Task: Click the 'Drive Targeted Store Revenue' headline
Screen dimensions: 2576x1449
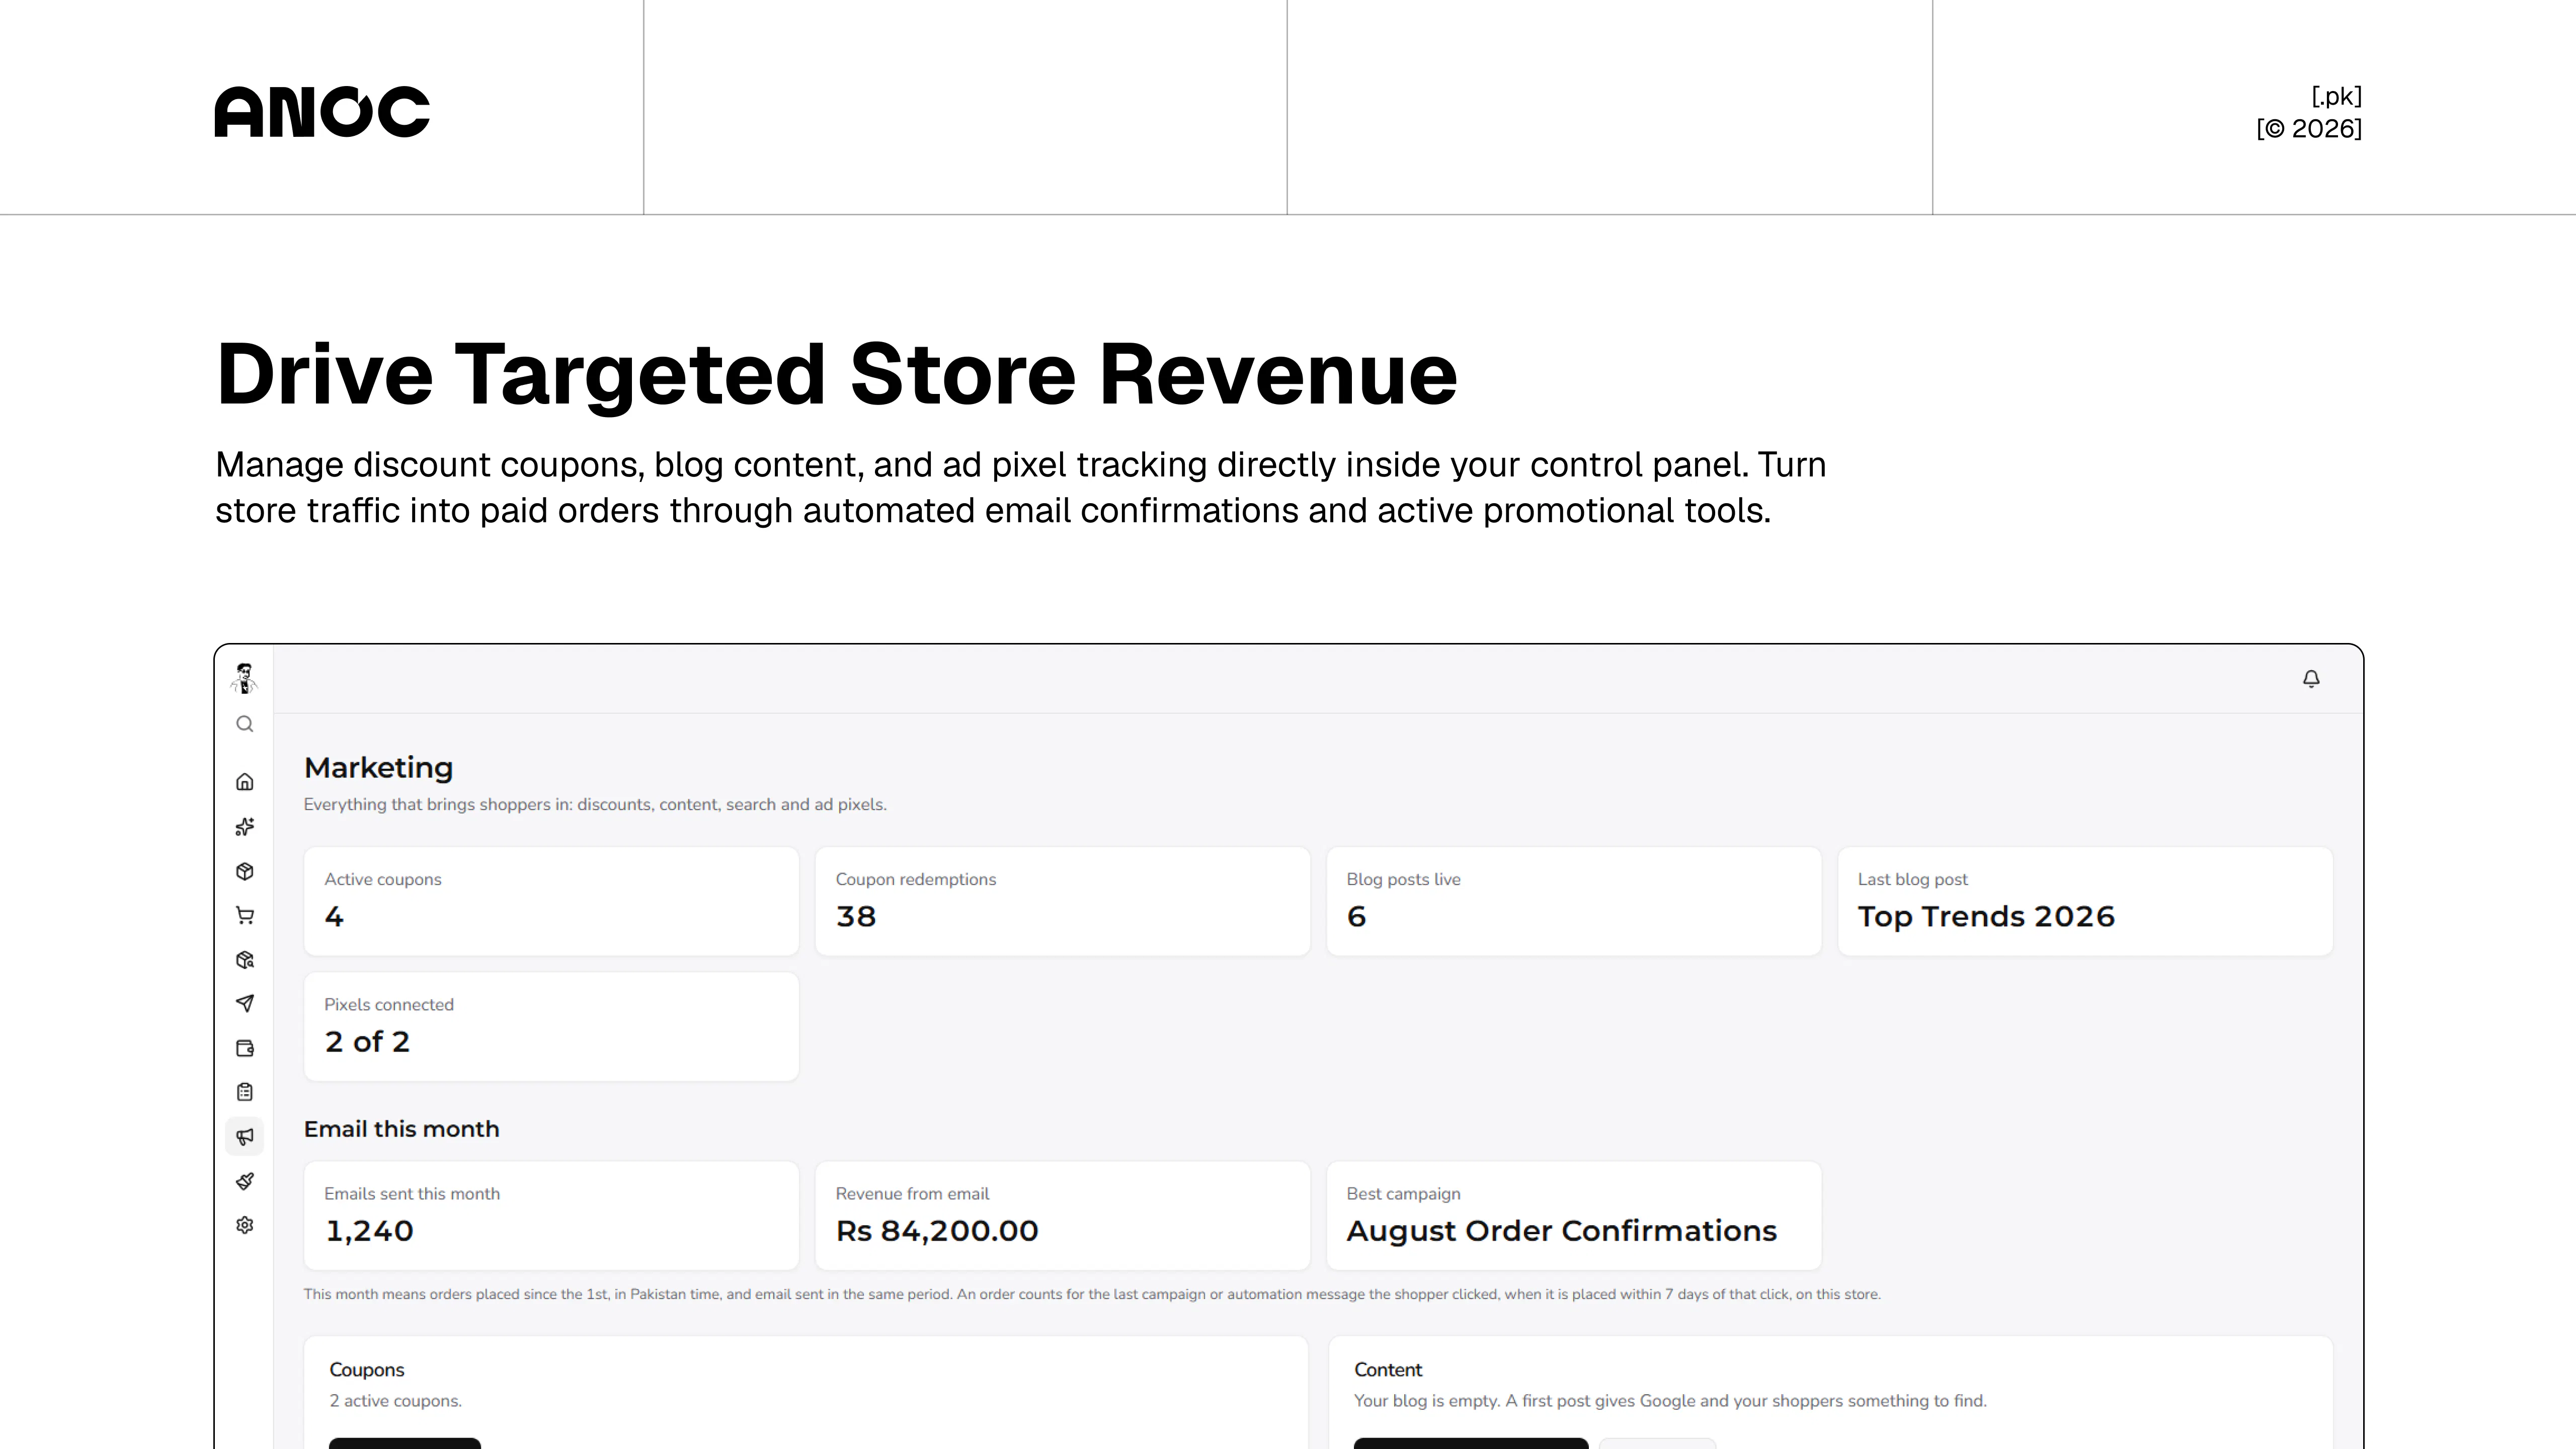Action: tap(836, 375)
